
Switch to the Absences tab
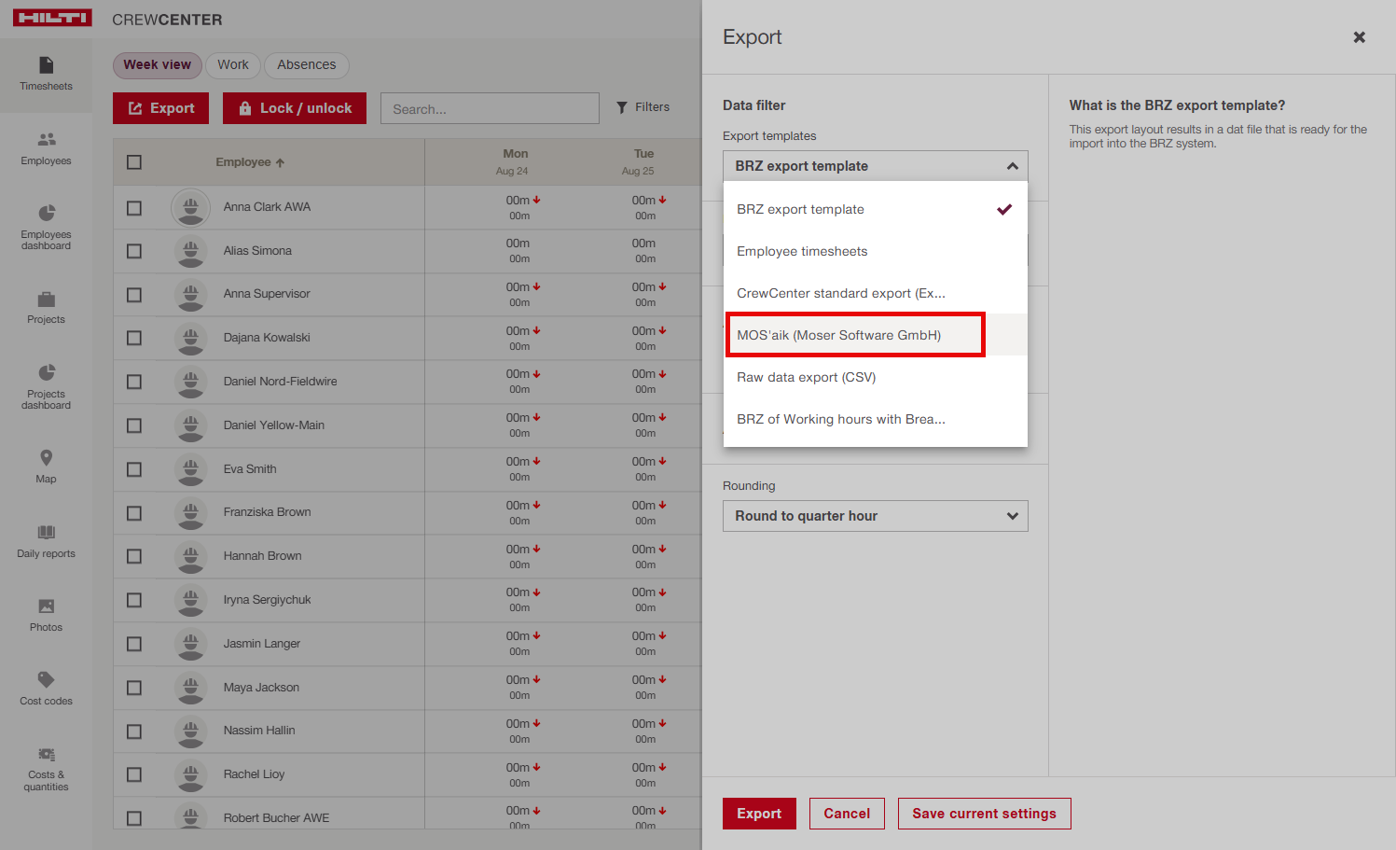[306, 64]
